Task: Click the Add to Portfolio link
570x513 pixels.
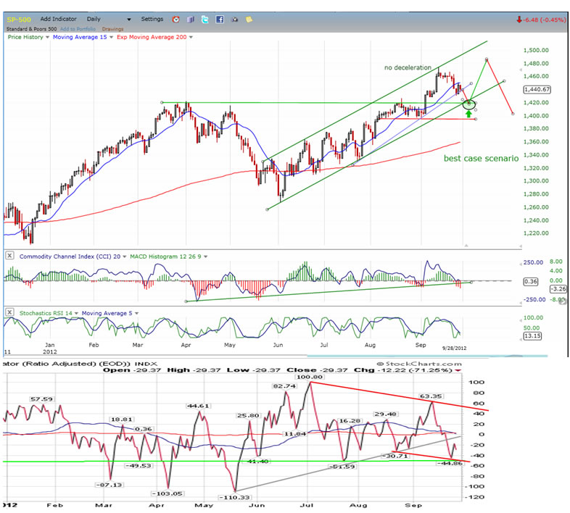Action: 76,27
